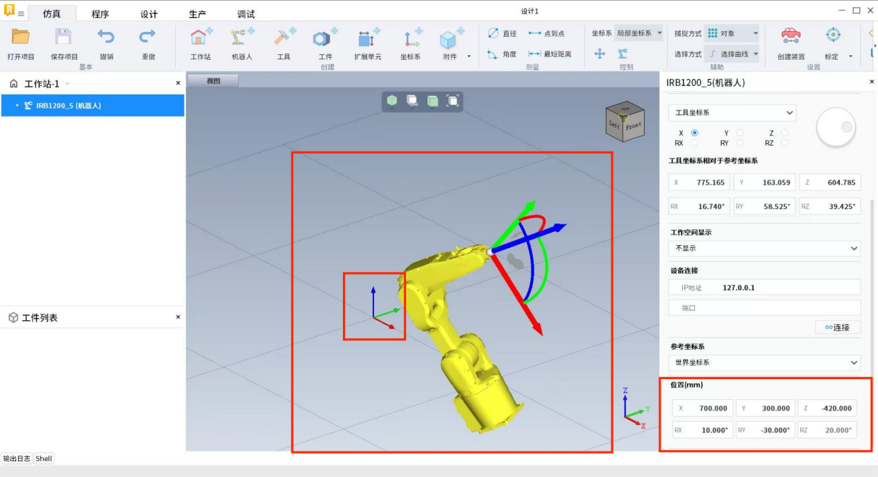
Task: Select the RZ rotation radio button
Action: 784,143
